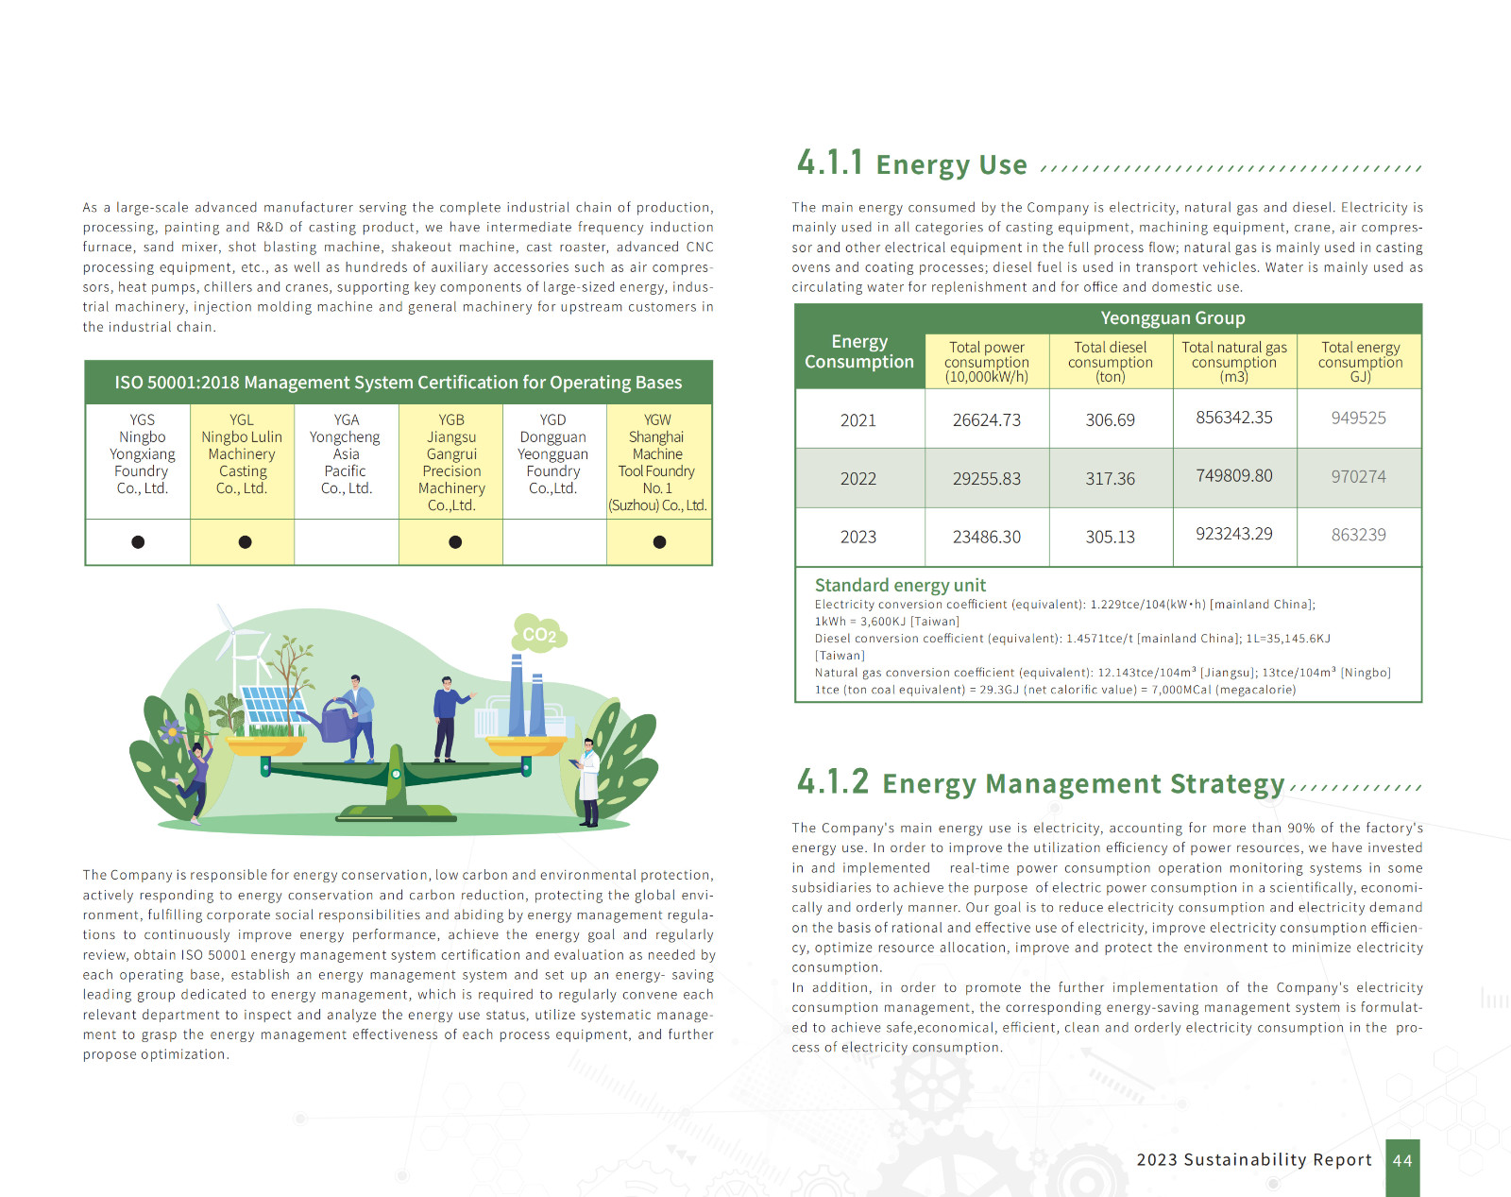Click the Standard energy unit subheading
The image size is (1511, 1197).
(900, 585)
